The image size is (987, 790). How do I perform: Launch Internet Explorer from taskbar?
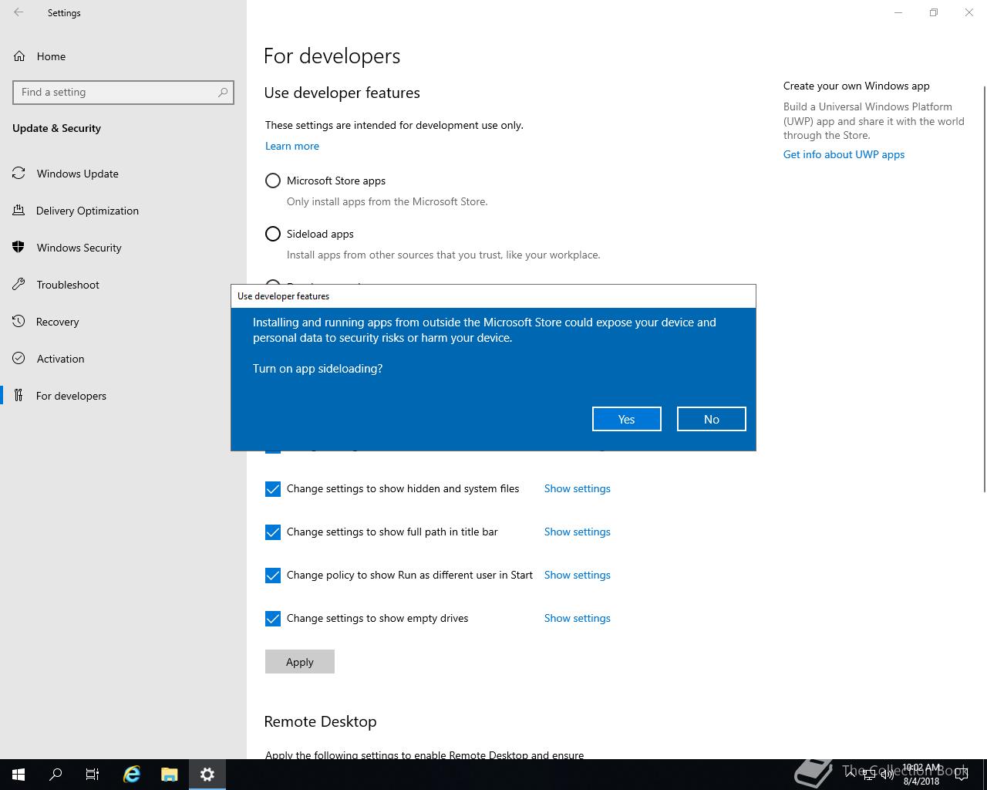pos(132,775)
